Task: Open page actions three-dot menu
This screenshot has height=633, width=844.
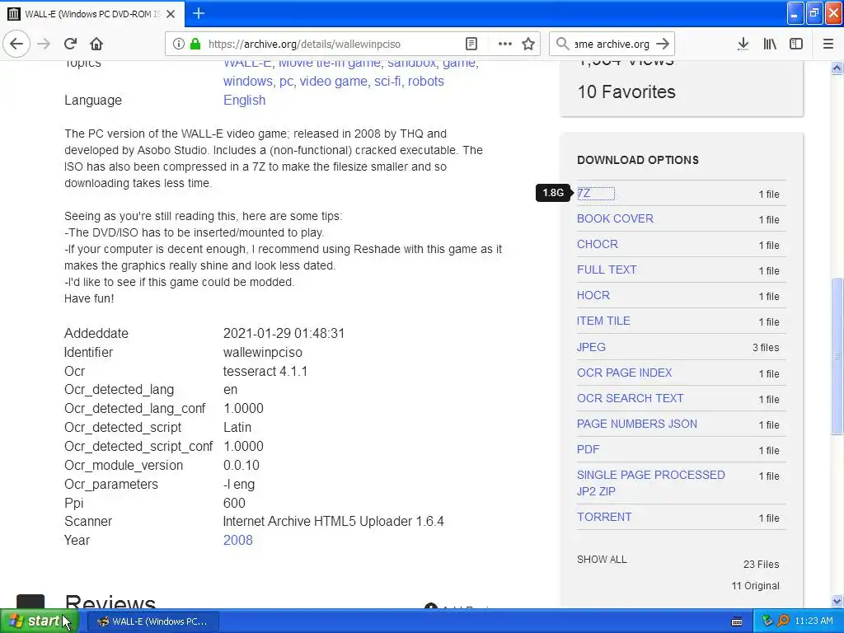Action: tap(505, 44)
